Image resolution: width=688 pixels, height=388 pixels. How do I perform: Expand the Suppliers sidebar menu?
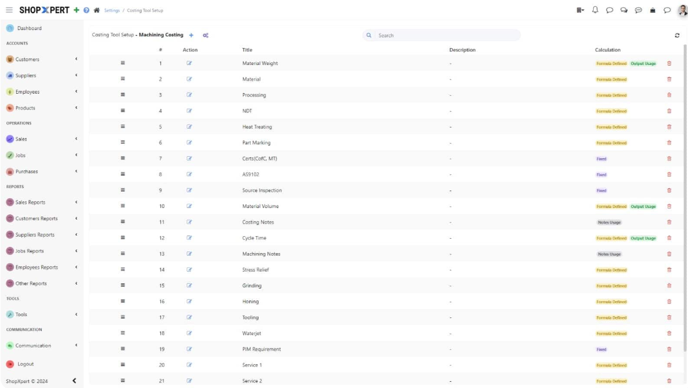tap(42, 76)
